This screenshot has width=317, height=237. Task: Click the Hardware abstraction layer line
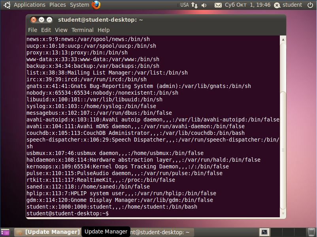point(143,160)
